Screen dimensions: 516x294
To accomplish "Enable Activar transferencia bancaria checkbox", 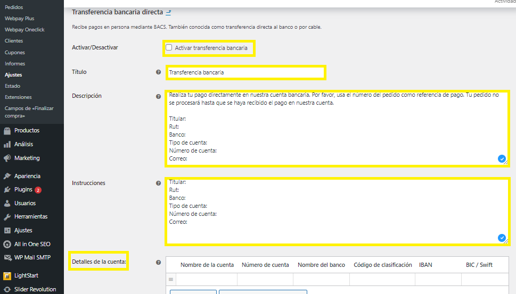I will click(169, 48).
